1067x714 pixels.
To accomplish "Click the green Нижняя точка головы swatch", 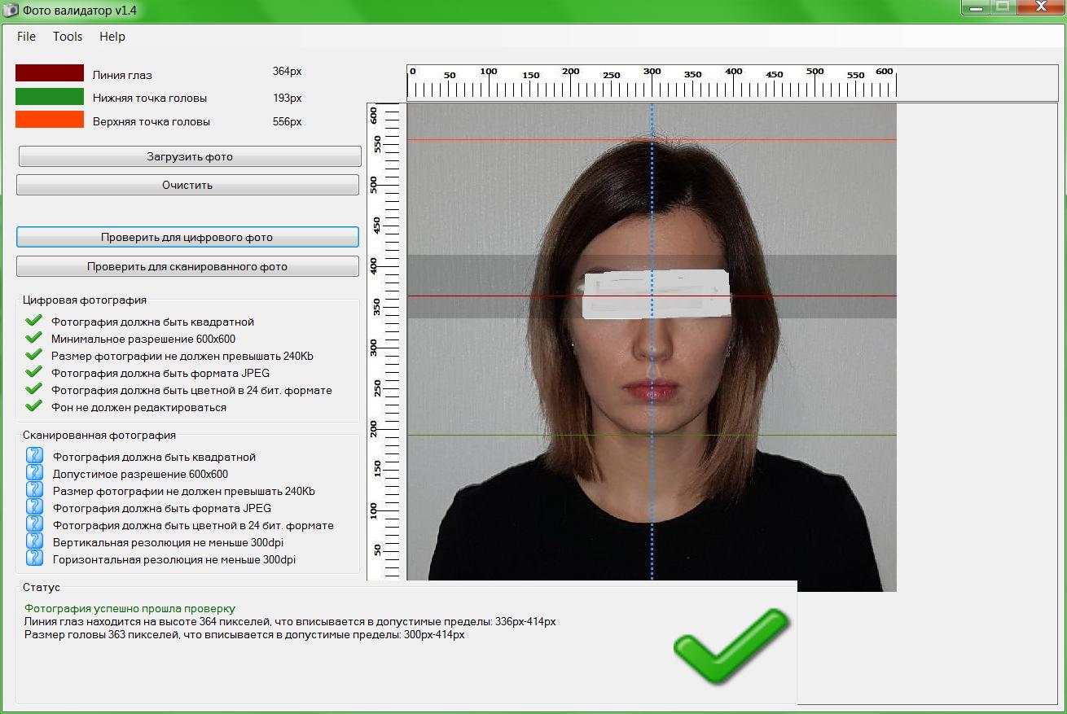I will click(x=50, y=97).
